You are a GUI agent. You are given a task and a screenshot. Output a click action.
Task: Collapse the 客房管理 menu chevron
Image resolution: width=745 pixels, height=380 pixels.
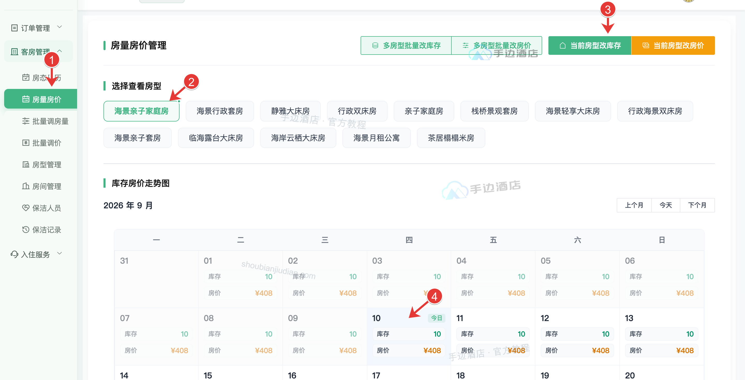(x=59, y=51)
